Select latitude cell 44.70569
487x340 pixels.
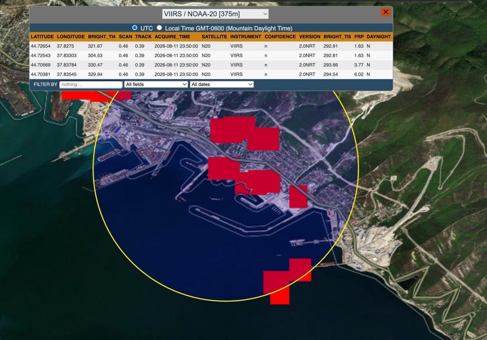point(41,65)
